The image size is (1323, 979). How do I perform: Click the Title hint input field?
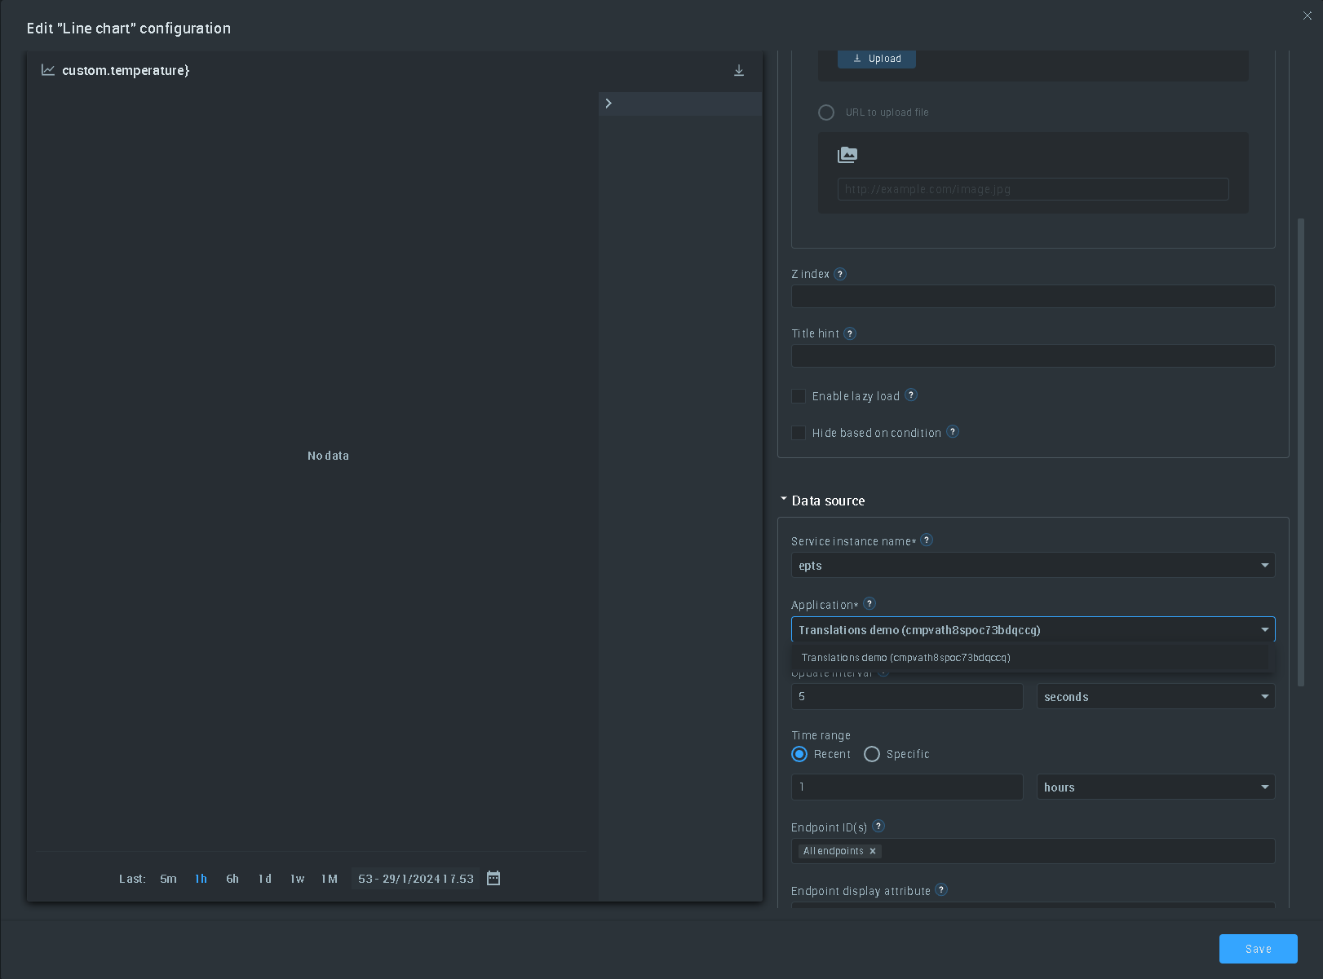(x=1033, y=355)
